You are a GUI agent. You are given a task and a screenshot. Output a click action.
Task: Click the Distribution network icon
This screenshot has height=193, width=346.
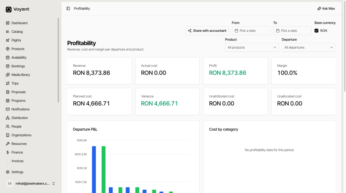coord(8,118)
